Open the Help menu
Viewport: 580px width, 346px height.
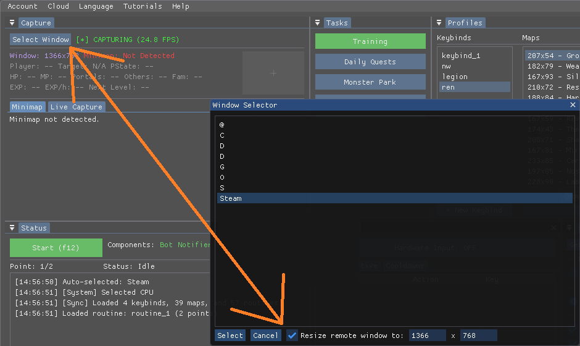(181, 6)
